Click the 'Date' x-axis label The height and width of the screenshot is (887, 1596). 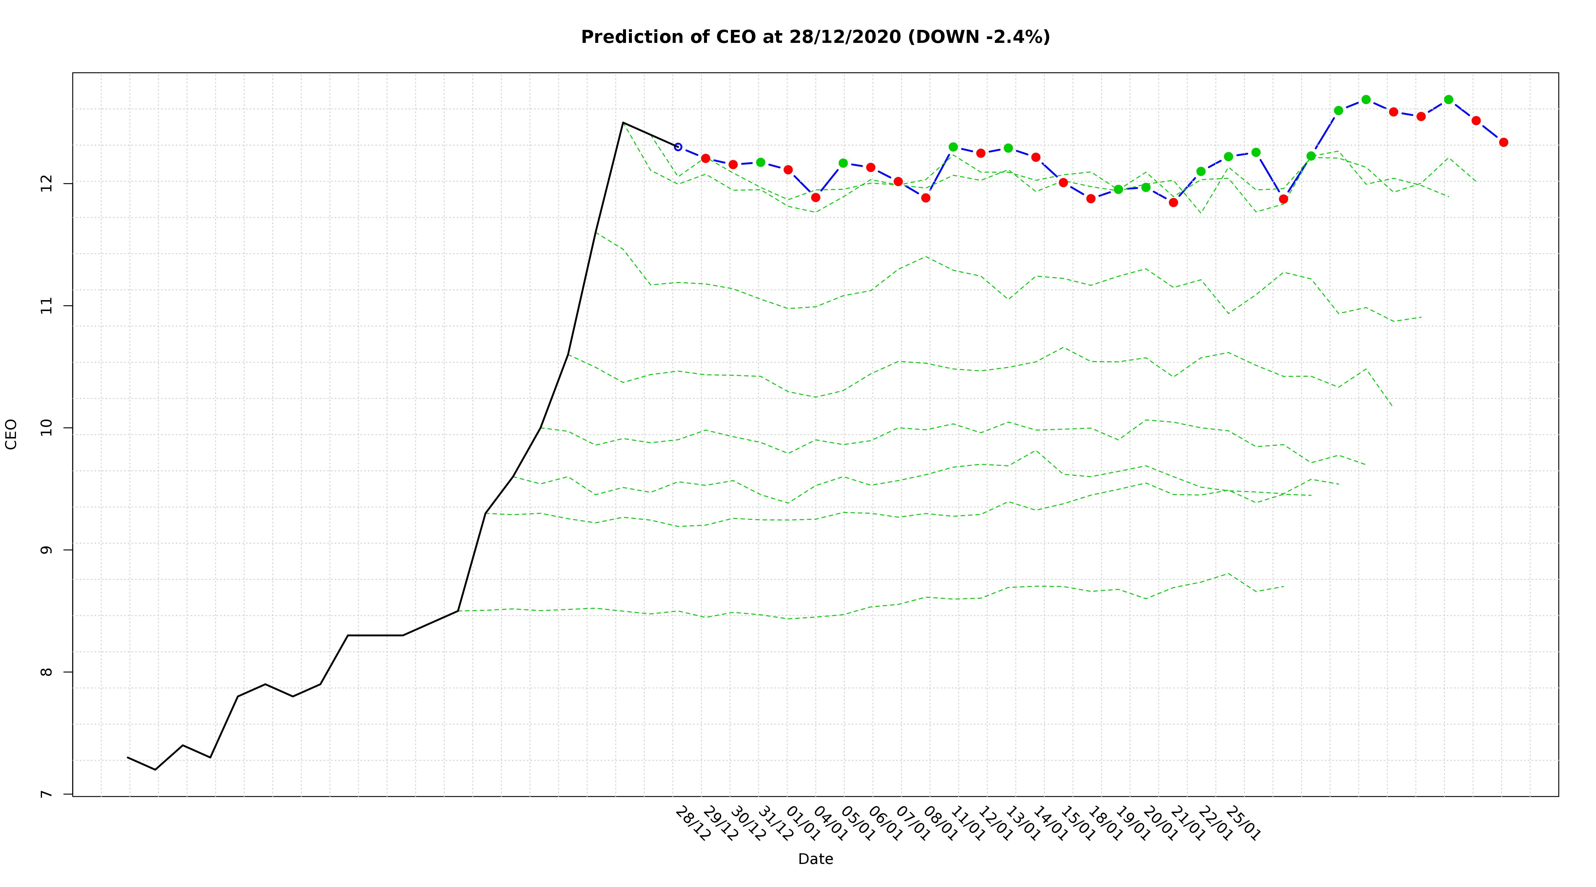click(815, 859)
